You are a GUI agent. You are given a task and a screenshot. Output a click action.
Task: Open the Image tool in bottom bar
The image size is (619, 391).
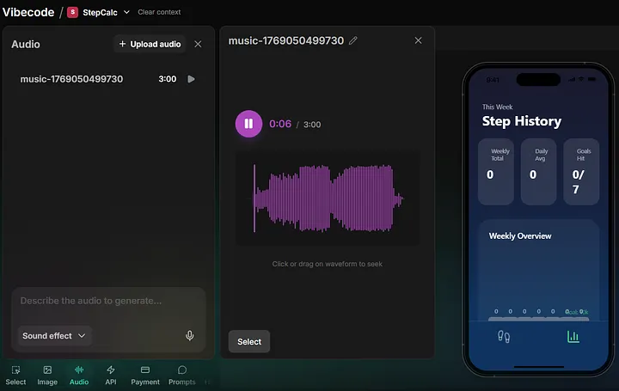47,375
